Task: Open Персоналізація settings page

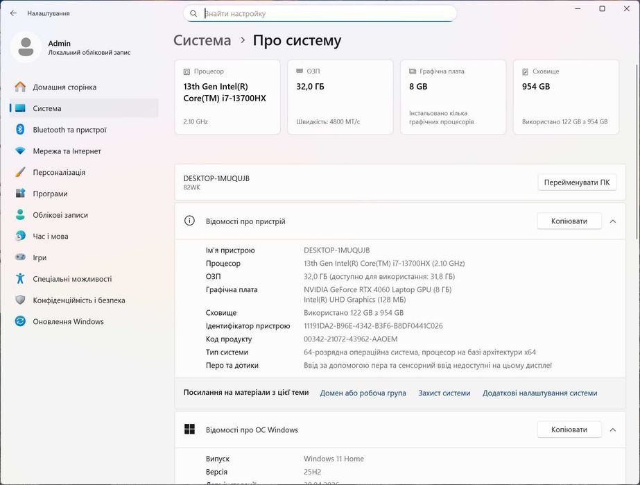Action: (x=84, y=172)
